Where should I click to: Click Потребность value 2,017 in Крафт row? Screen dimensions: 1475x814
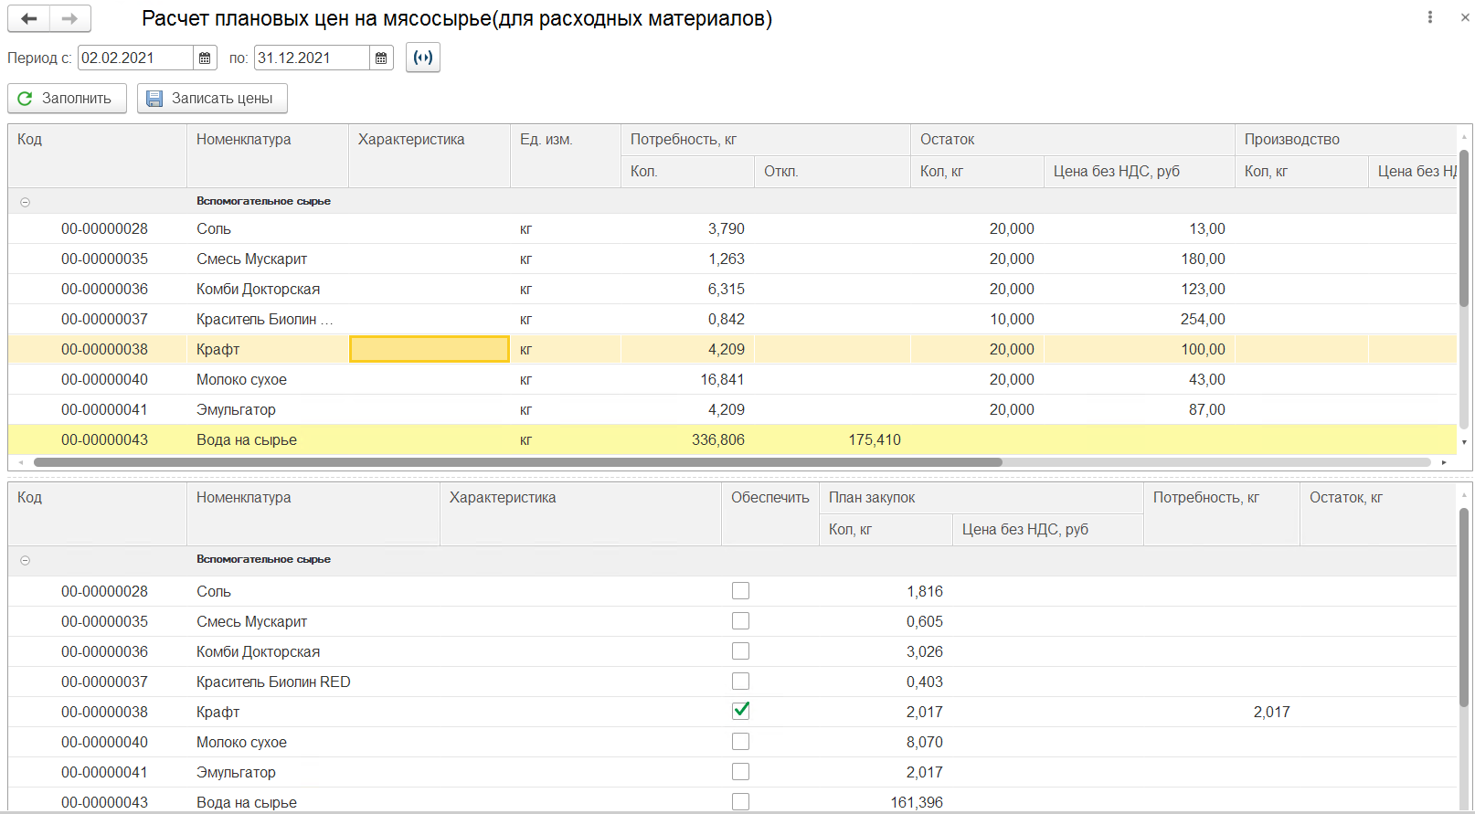pyautogui.click(x=1272, y=712)
